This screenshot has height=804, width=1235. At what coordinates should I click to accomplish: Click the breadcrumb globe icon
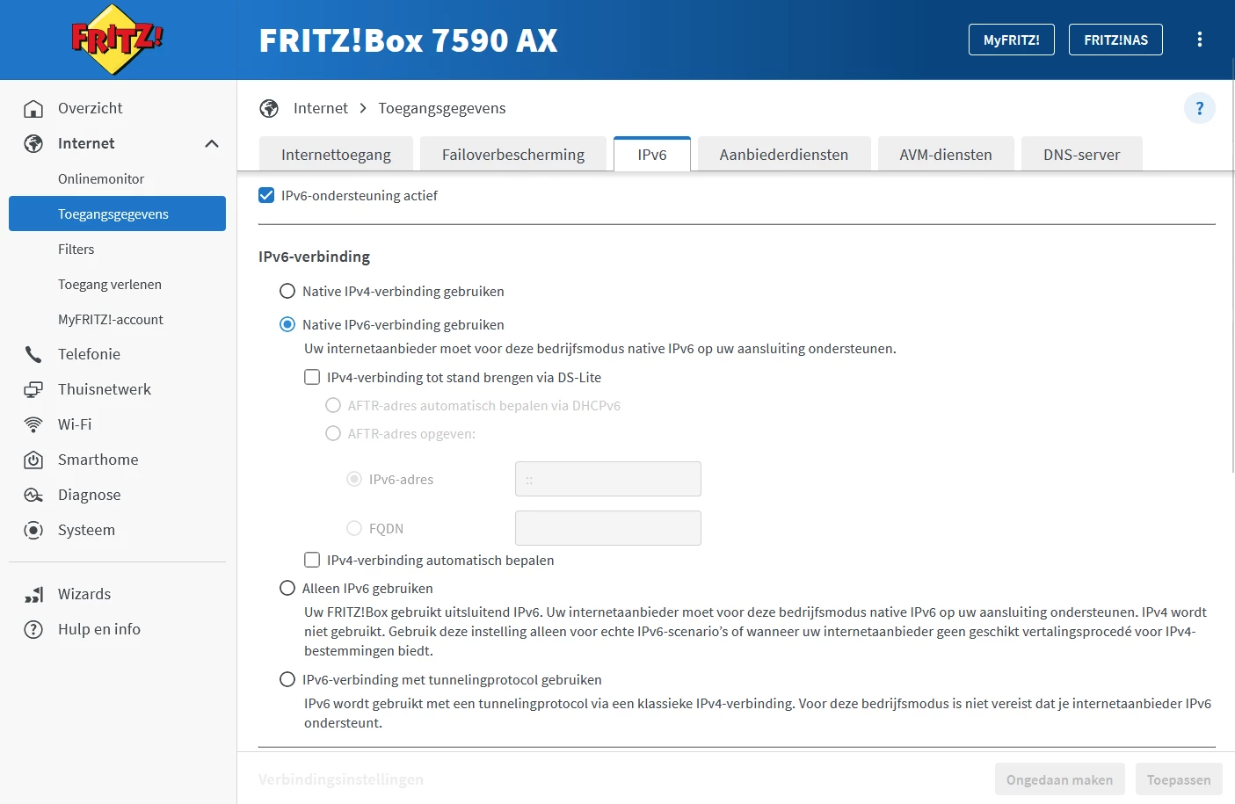coord(269,108)
